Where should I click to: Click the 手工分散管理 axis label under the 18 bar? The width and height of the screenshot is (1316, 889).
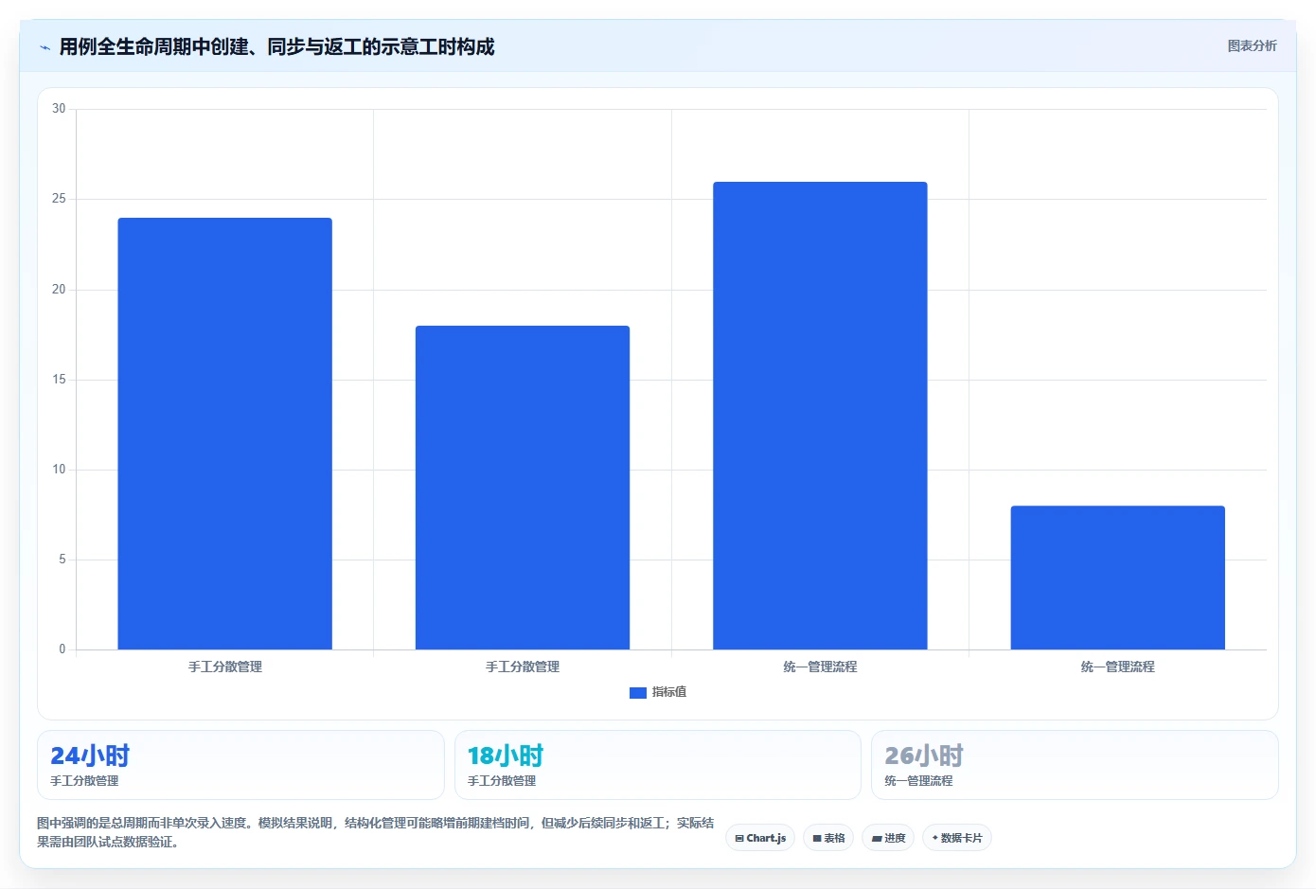pos(523,667)
